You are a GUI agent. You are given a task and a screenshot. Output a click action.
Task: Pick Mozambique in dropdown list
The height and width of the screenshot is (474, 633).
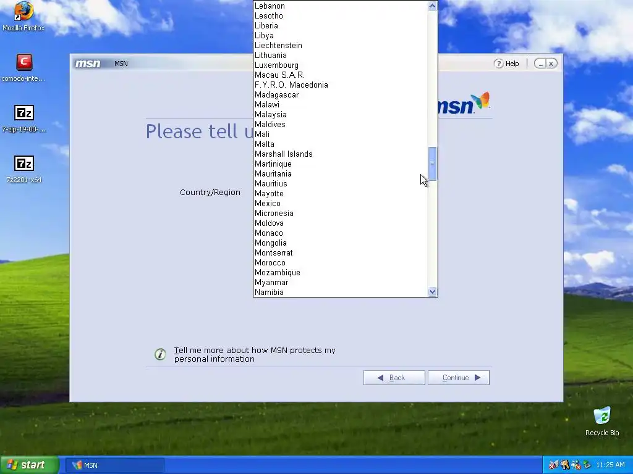341,272
